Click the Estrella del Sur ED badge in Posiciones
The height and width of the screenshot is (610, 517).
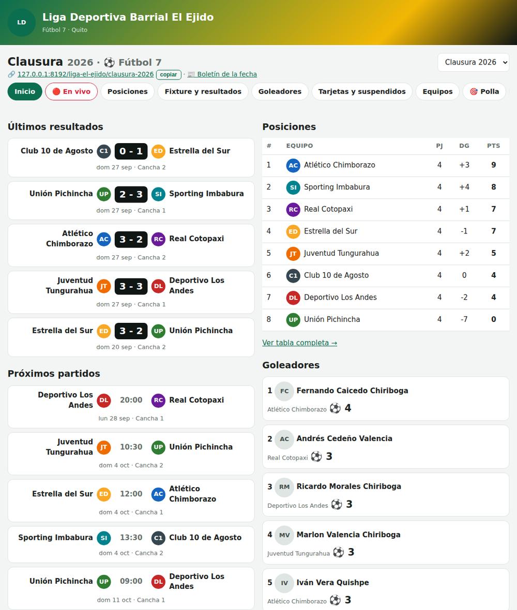pos(293,231)
